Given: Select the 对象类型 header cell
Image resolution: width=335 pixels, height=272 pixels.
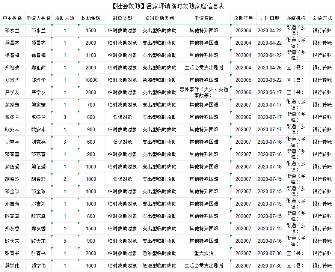Looking at the screenshot, I should pyautogui.click(x=122, y=18).
